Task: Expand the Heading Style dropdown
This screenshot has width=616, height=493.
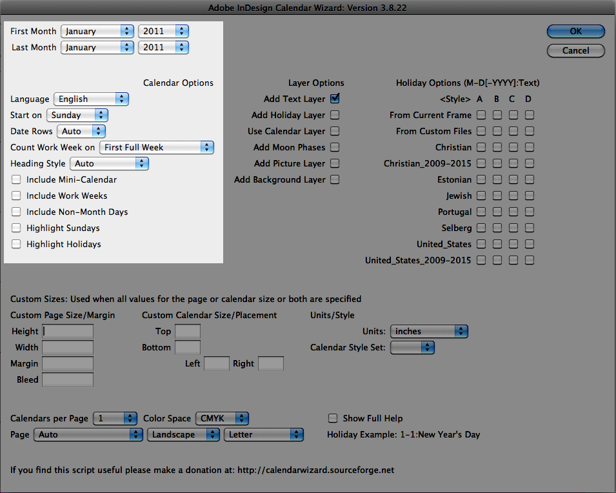Action: click(109, 163)
